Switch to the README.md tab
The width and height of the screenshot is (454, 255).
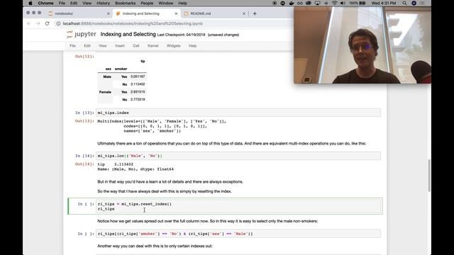tap(214, 13)
